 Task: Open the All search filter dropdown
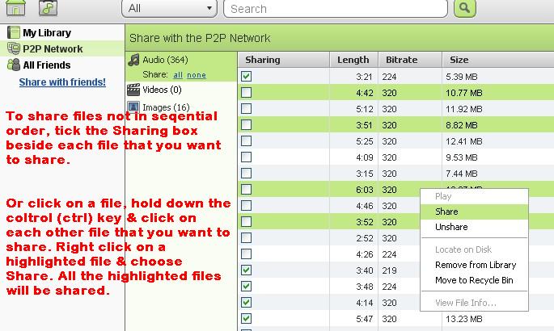[170, 9]
